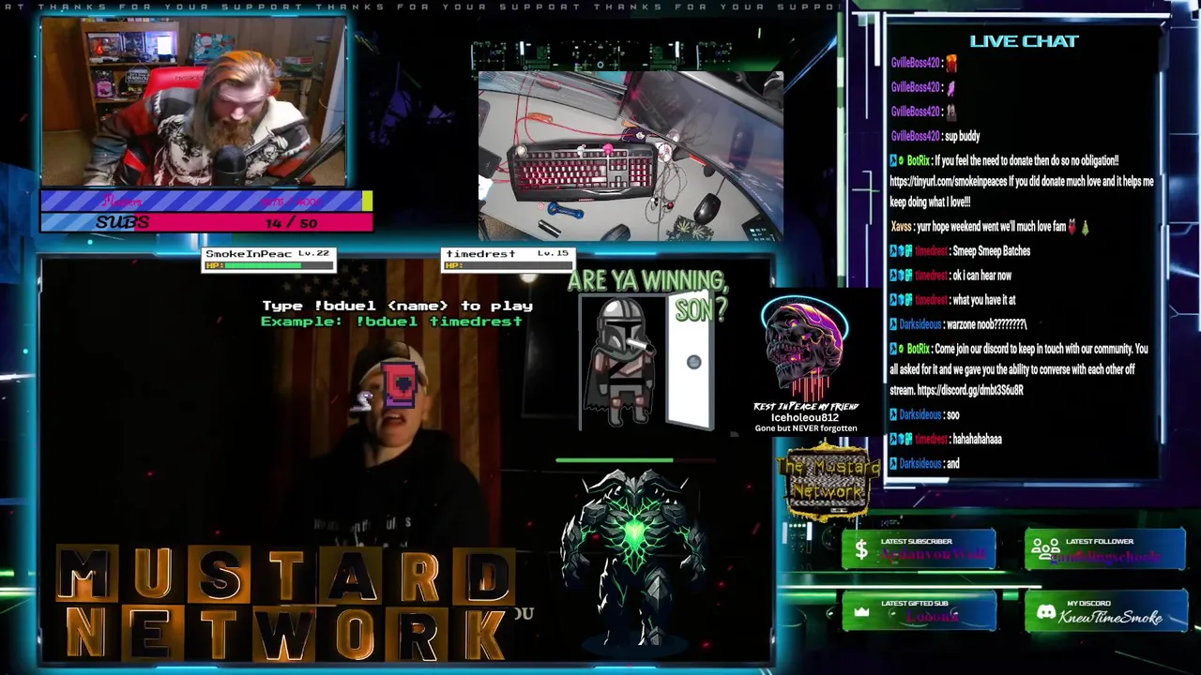Select the keyboard desk camera feed

(631, 156)
